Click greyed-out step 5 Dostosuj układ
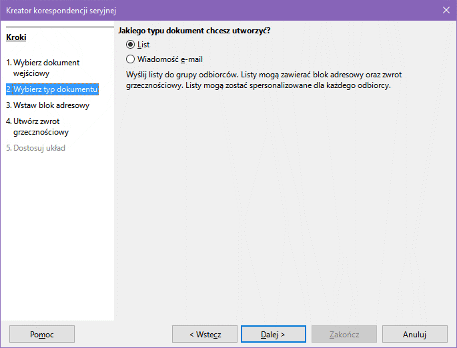457x348 pixels. pyautogui.click(x=35, y=148)
